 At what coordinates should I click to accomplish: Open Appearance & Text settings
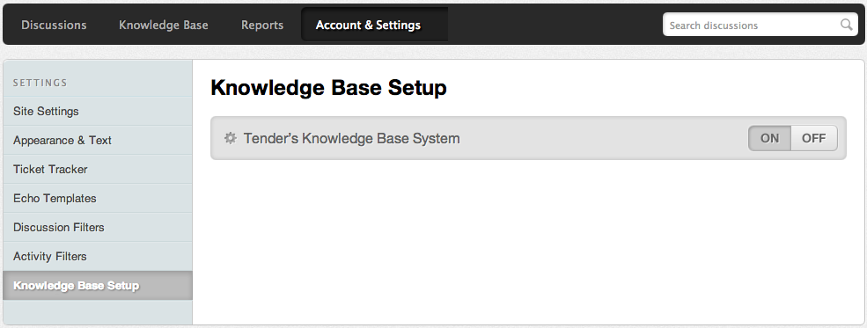(x=98, y=140)
